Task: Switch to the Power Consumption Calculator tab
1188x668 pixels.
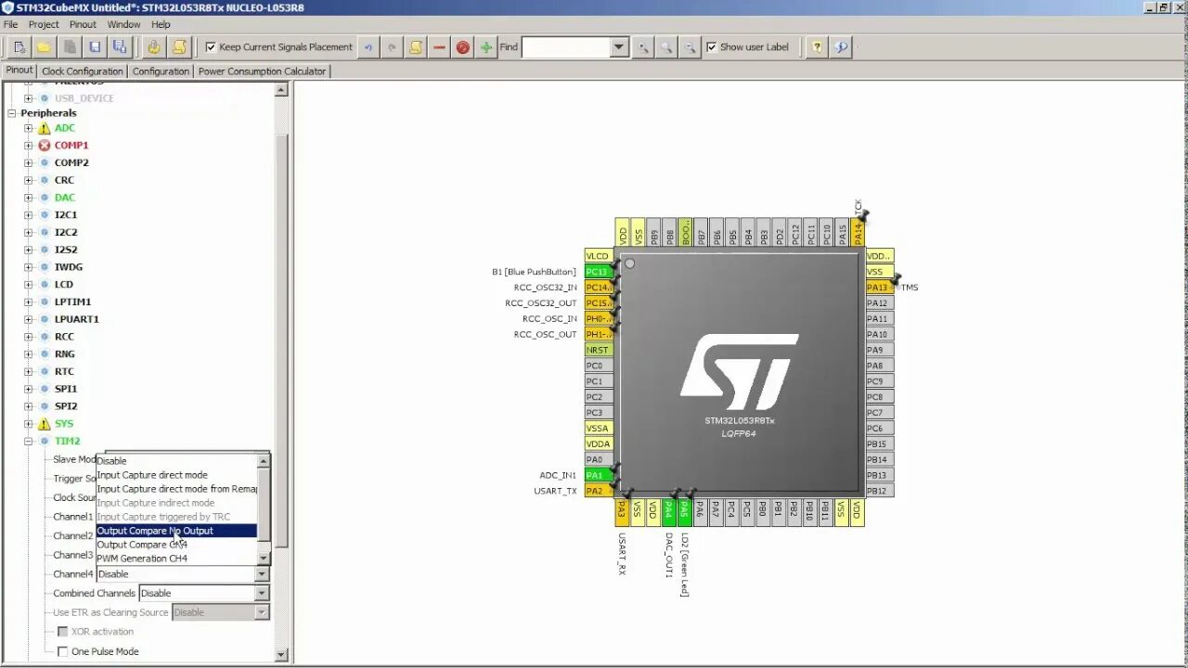Action: pos(262,71)
